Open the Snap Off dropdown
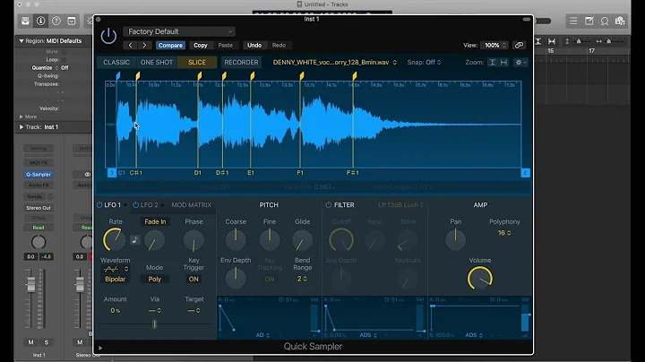The image size is (645, 362). (434, 62)
